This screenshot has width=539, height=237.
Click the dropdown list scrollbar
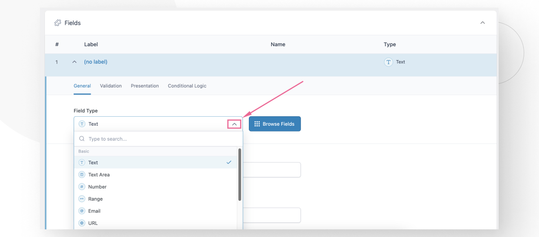coord(240,175)
